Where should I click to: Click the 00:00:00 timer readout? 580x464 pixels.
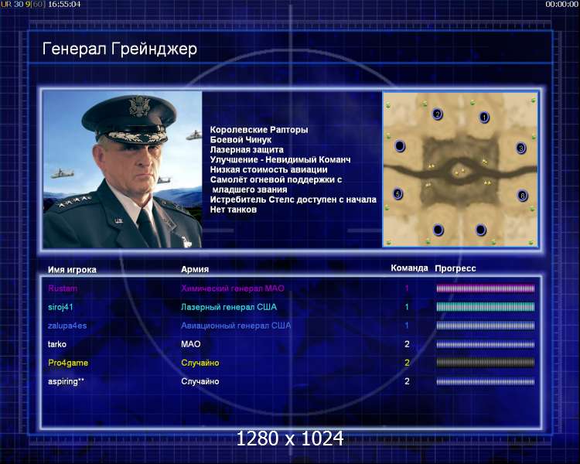(x=561, y=5)
